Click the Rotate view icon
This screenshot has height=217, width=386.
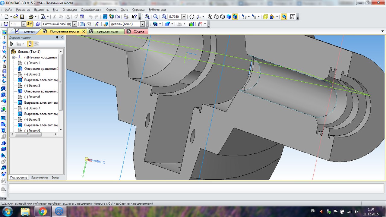[192, 17]
